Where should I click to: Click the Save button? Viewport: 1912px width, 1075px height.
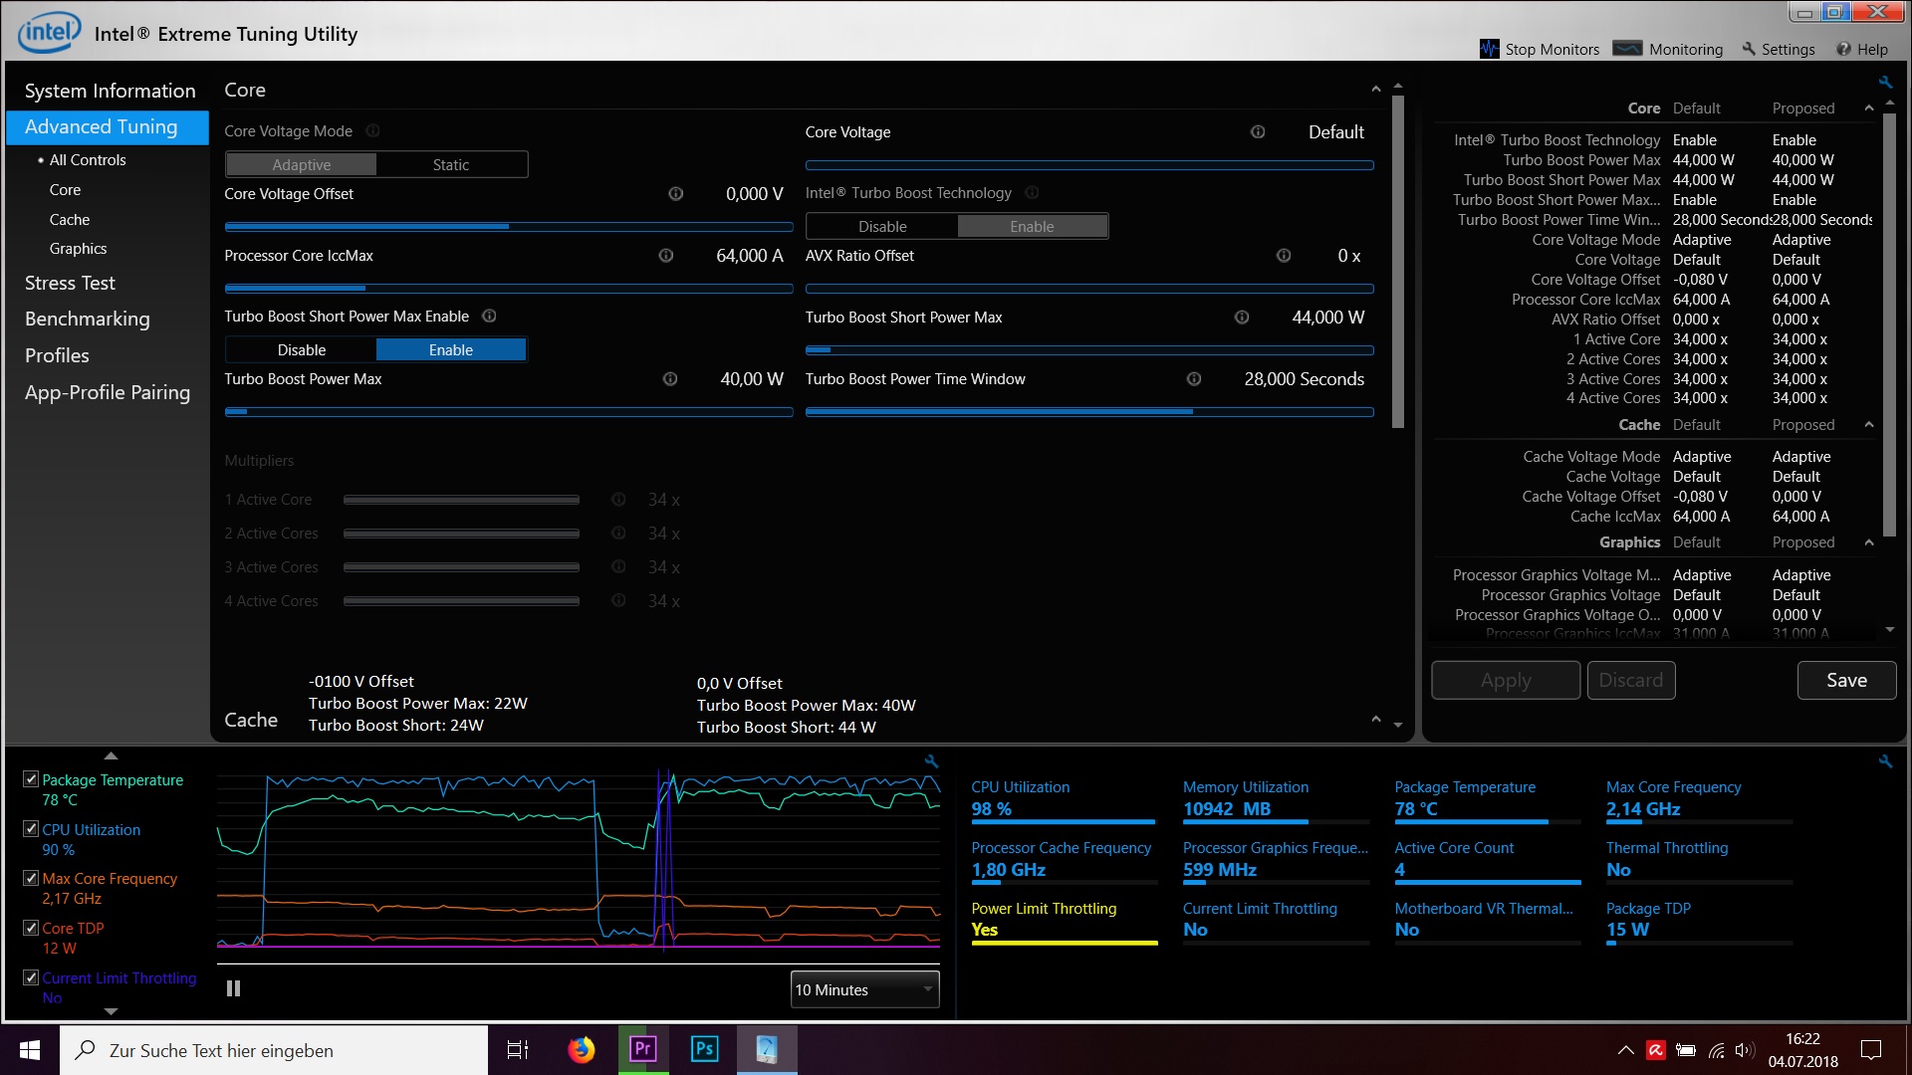click(x=1846, y=680)
